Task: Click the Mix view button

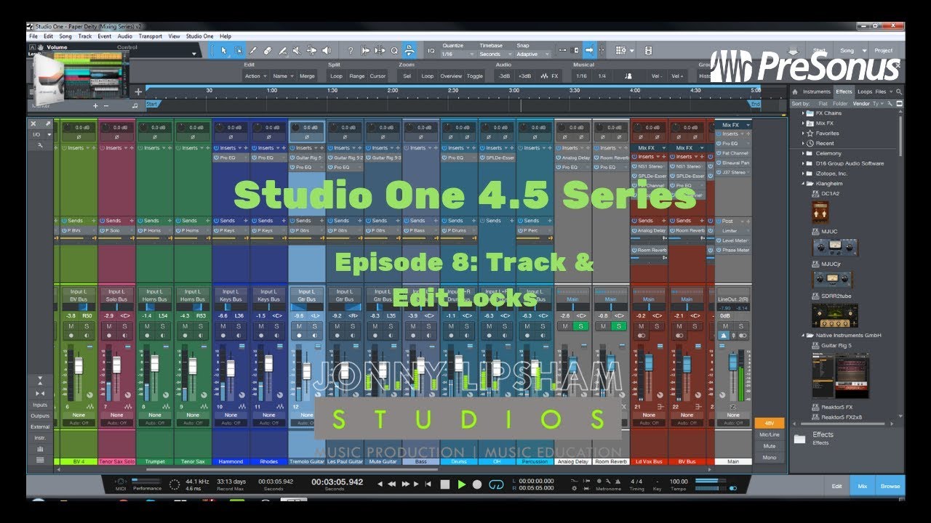Action: [x=863, y=486]
